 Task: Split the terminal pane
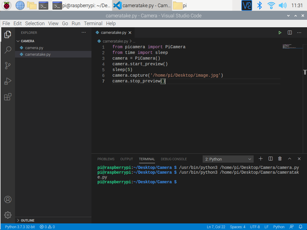(x=270, y=159)
